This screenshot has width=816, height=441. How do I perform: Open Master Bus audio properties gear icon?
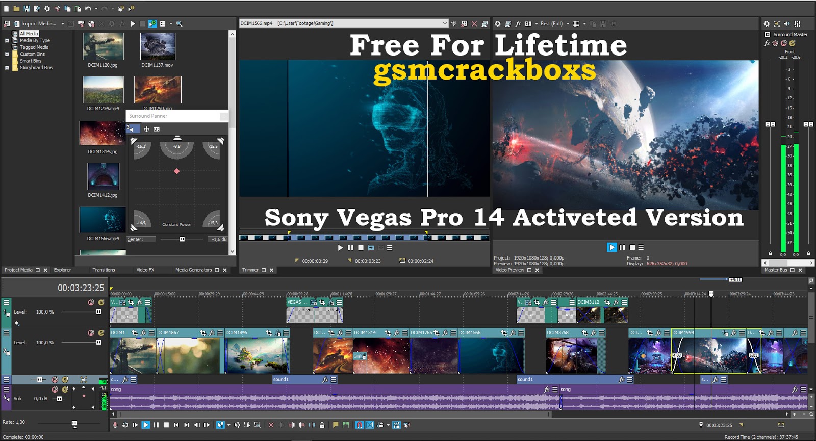[767, 23]
